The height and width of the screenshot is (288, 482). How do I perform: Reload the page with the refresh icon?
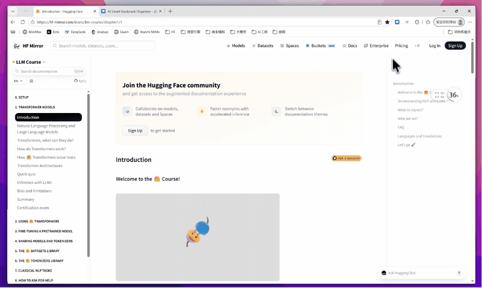point(22,22)
